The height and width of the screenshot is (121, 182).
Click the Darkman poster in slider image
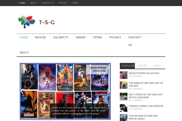click(x=29, y=104)
